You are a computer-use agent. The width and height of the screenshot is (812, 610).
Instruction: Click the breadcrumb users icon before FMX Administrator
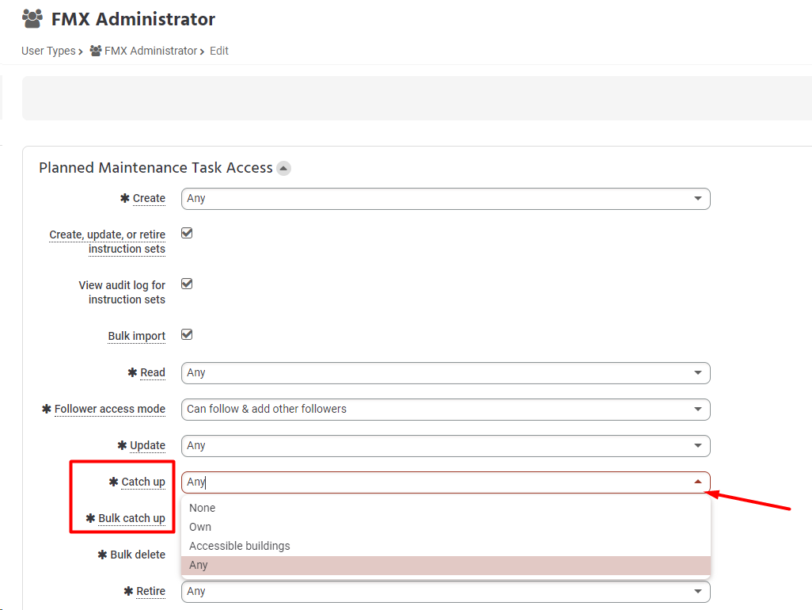96,51
